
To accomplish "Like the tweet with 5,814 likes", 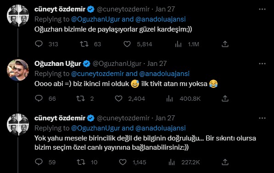I will 127,44.
